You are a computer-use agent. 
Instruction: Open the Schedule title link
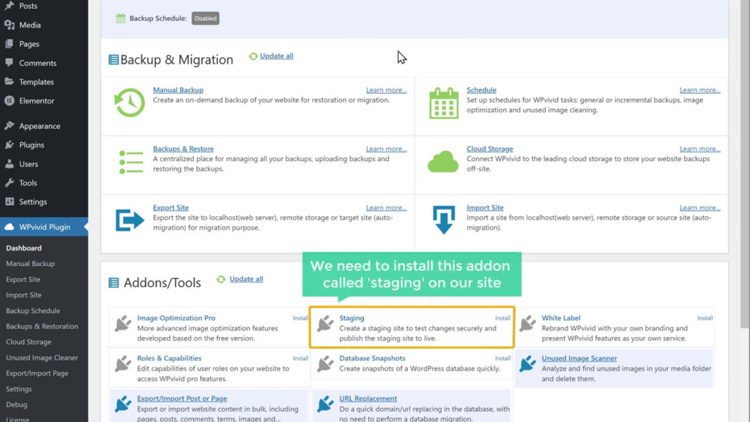(x=481, y=90)
